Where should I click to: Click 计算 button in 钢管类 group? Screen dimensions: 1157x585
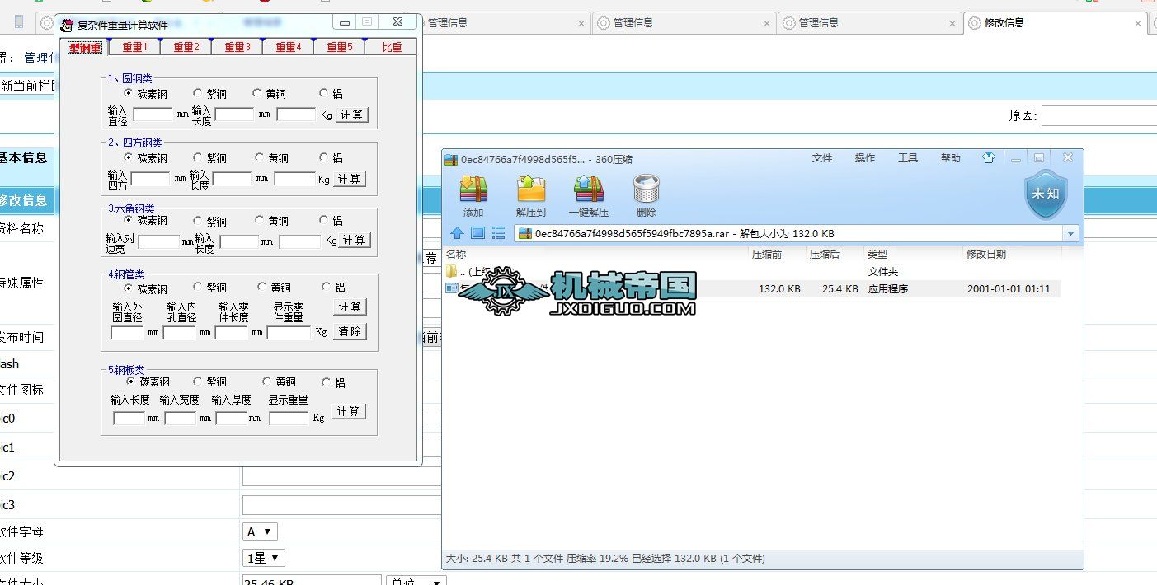[350, 307]
